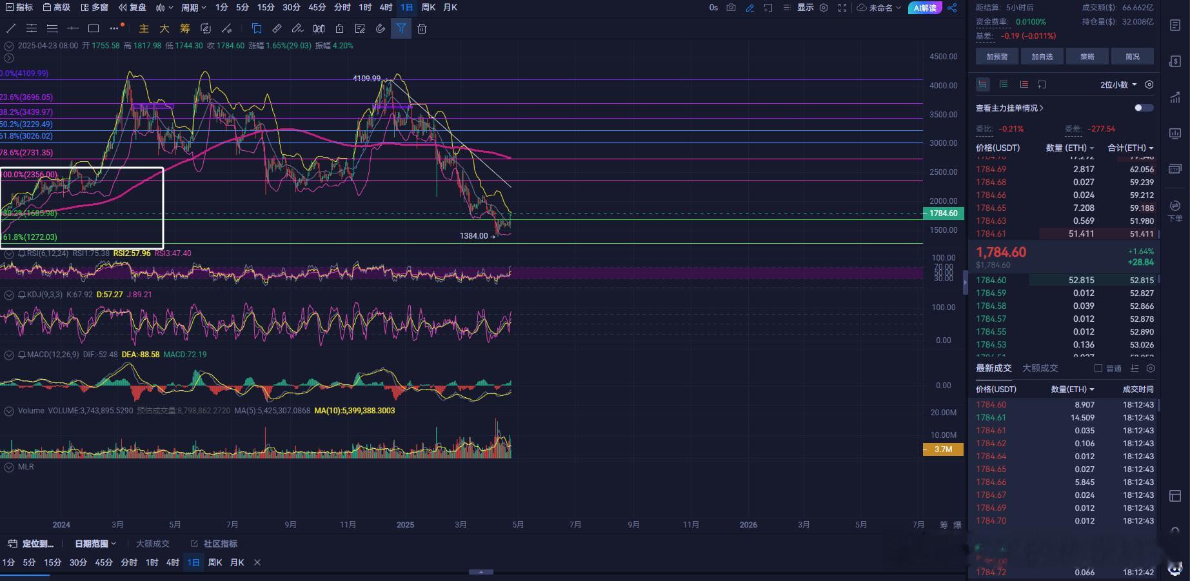The height and width of the screenshot is (581, 1190).
Task: Select the rectangle drawing tool
Action: [x=94, y=28]
